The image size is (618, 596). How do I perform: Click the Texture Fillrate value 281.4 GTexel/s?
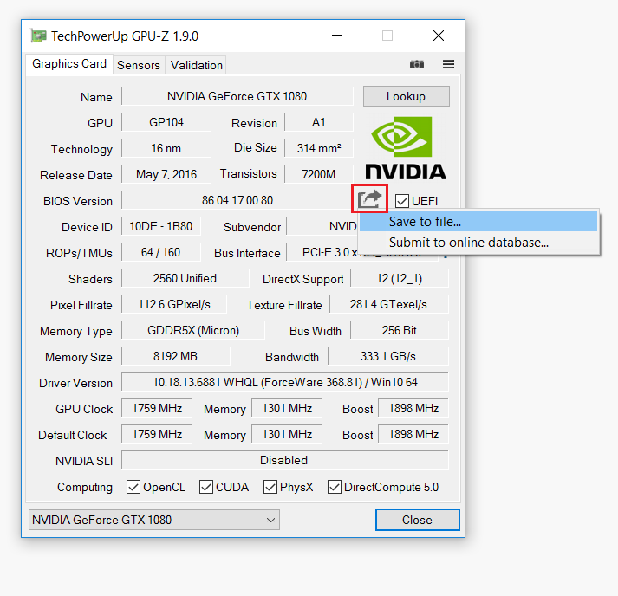tap(388, 304)
